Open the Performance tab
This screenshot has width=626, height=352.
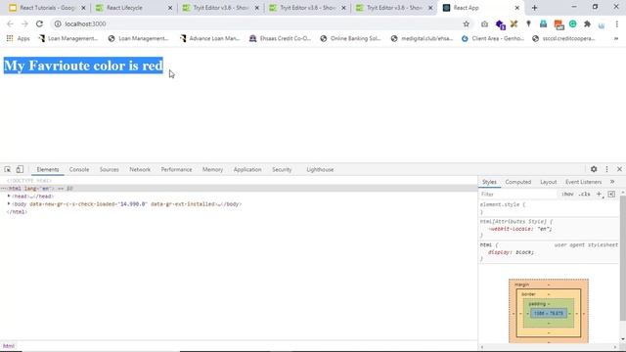coord(176,169)
